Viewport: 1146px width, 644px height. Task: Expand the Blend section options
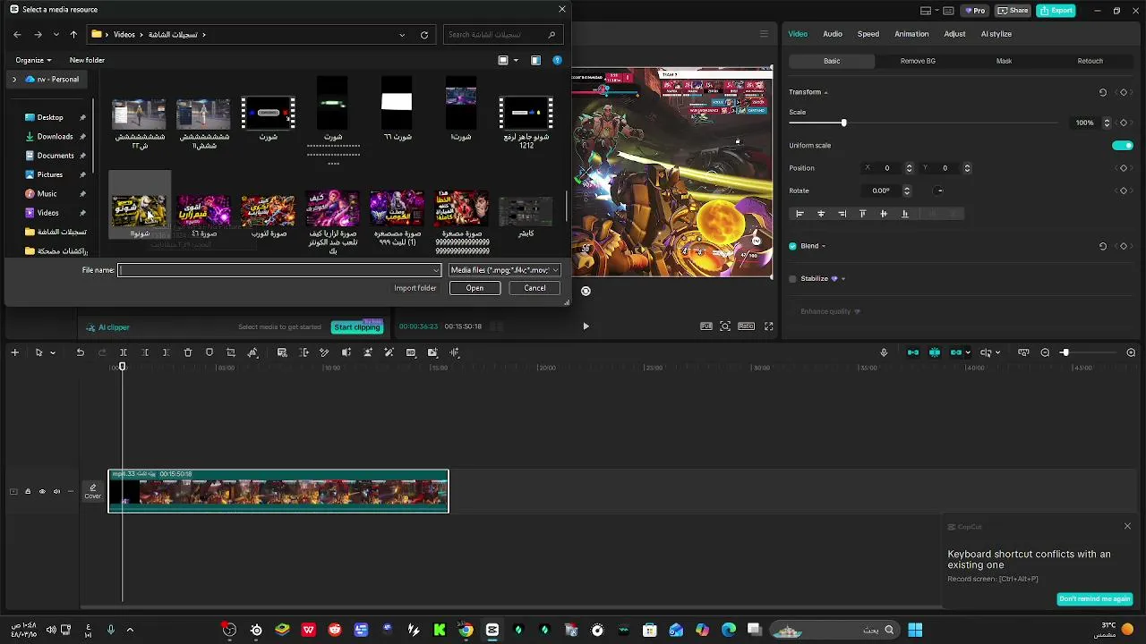tap(824, 246)
